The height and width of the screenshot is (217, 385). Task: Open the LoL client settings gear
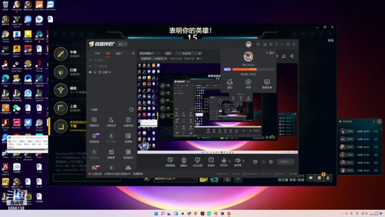point(324,27)
